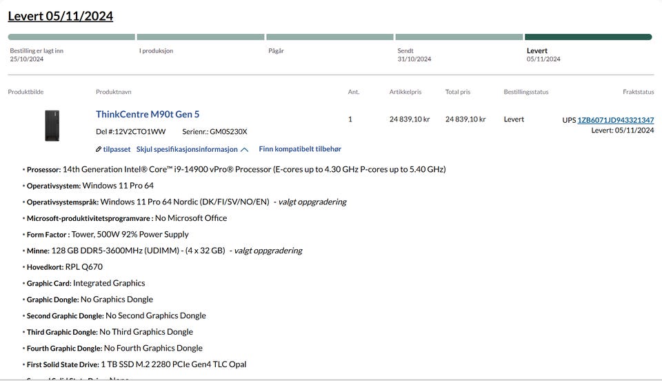The width and height of the screenshot is (662, 381).
Task: Click progress segment above Sendt
Action: (459, 37)
